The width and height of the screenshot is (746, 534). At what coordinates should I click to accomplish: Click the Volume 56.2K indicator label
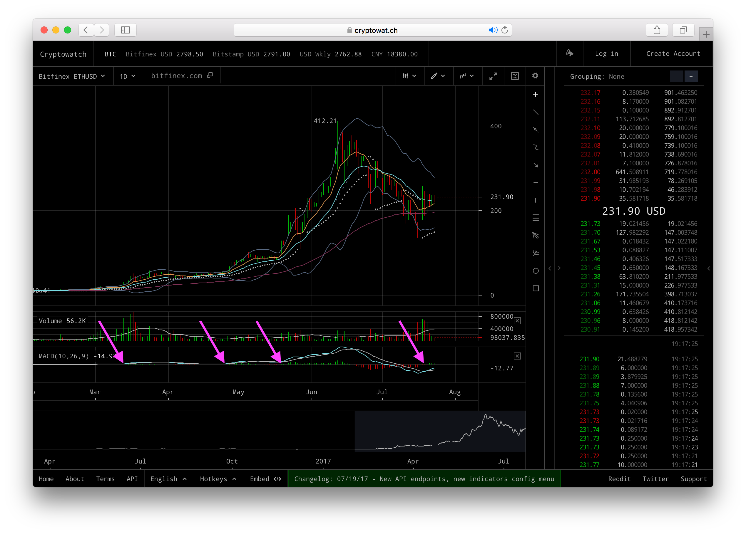click(62, 321)
